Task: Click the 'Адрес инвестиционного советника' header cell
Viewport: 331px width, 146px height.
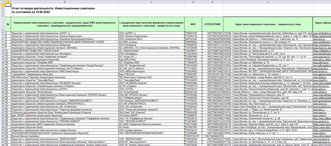Action: tap(268, 24)
